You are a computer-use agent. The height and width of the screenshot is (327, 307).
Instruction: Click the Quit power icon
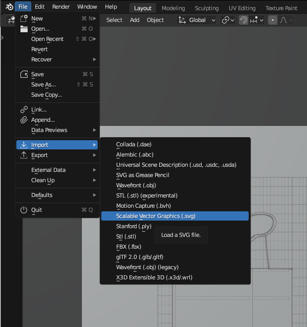(24, 210)
